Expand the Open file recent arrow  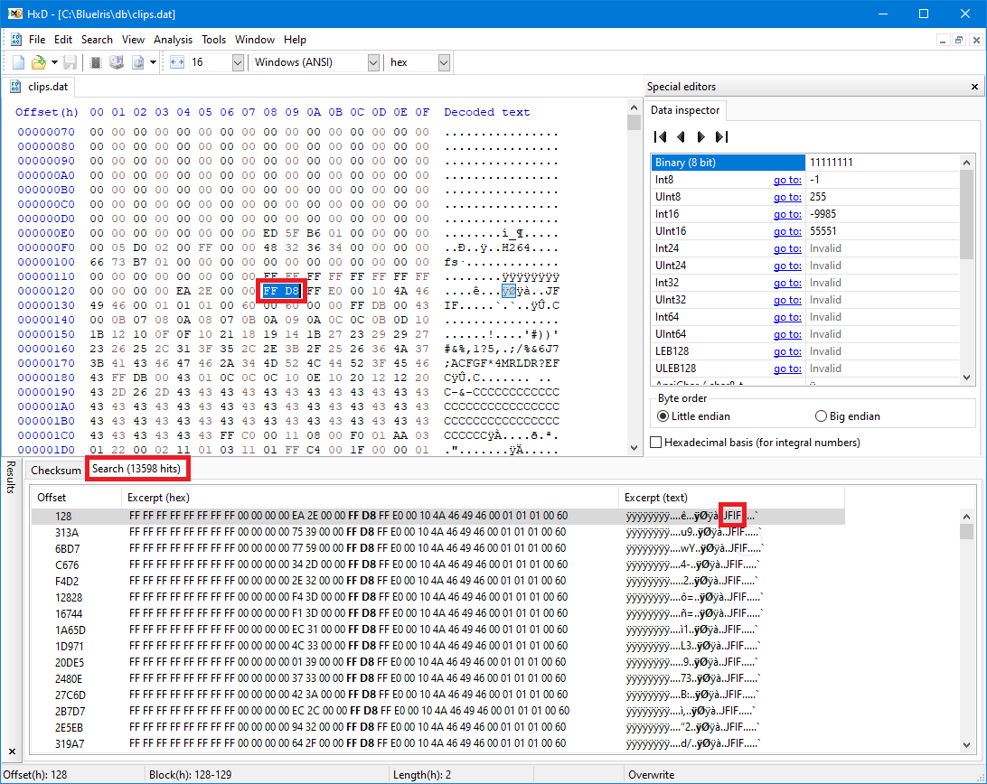pyautogui.click(x=54, y=62)
